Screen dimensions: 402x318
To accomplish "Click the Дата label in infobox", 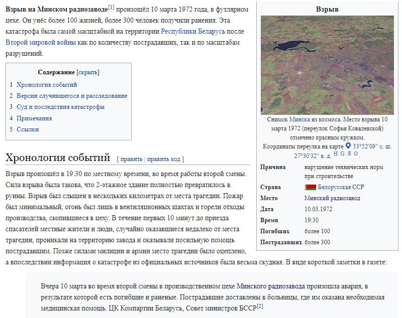I will click(267, 209).
